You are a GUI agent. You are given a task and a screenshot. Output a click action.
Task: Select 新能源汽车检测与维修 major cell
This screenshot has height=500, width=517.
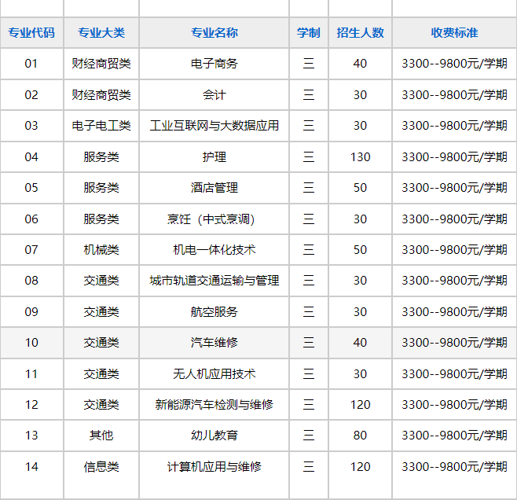[214, 405]
